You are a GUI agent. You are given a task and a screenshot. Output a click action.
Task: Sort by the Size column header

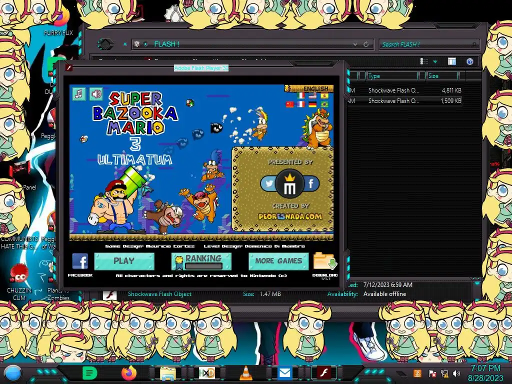(x=443, y=76)
